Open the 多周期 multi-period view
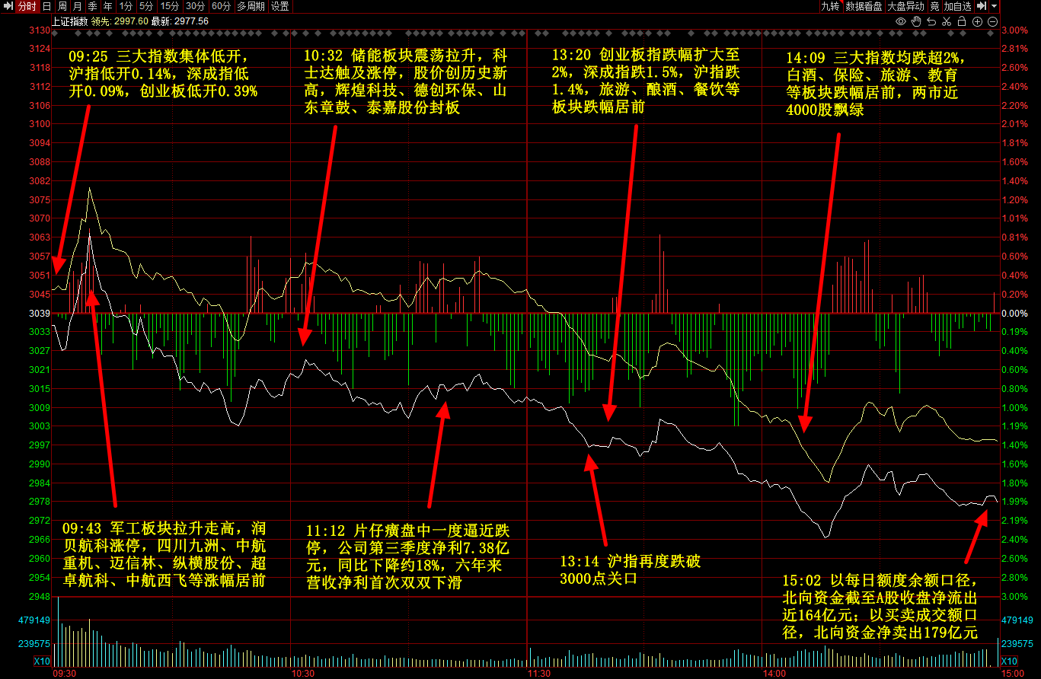 pyautogui.click(x=251, y=6)
